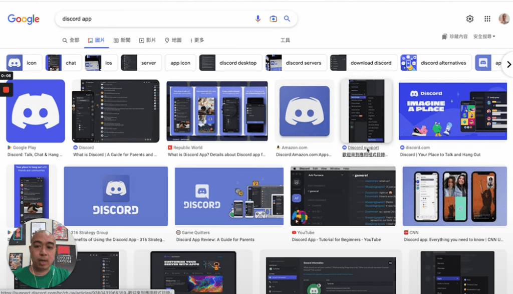Image resolution: width=513 pixels, height=294 pixels.
Task: Select the 'chat' suggestion chip
Action: [64, 63]
